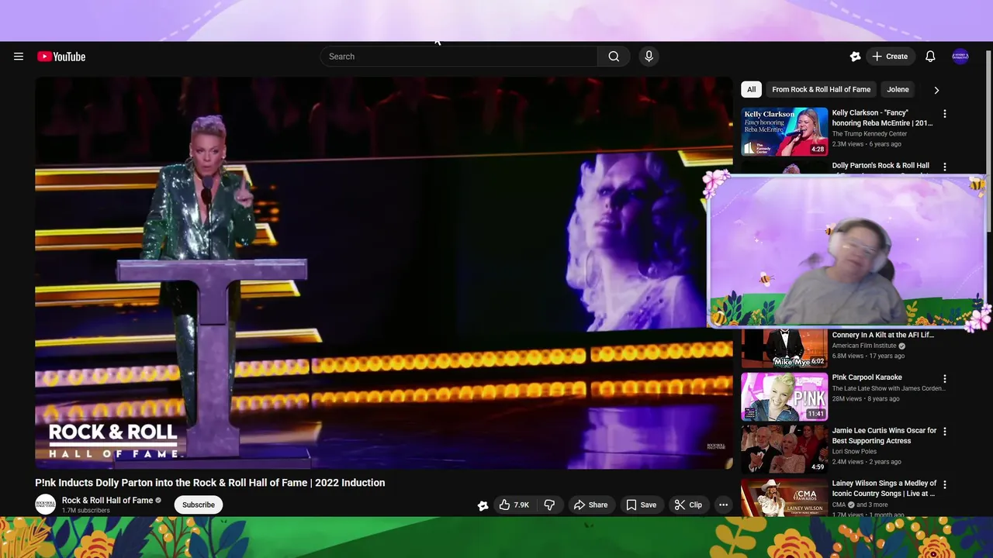The width and height of the screenshot is (993, 558).
Task: Click the Clip button
Action: [688, 505]
